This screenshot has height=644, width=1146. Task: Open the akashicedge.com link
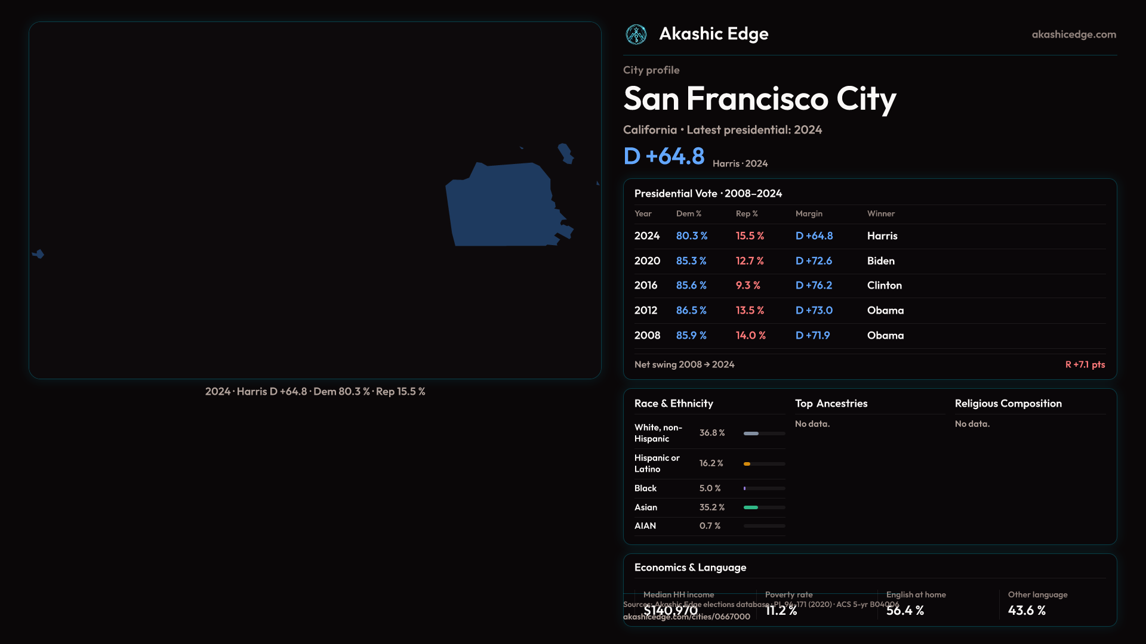1073,35
